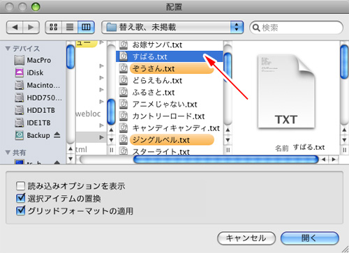Collapse the デバイス sidebar section
The width and height of the screenshot is (349, 253).
click(x=8, y=49)
